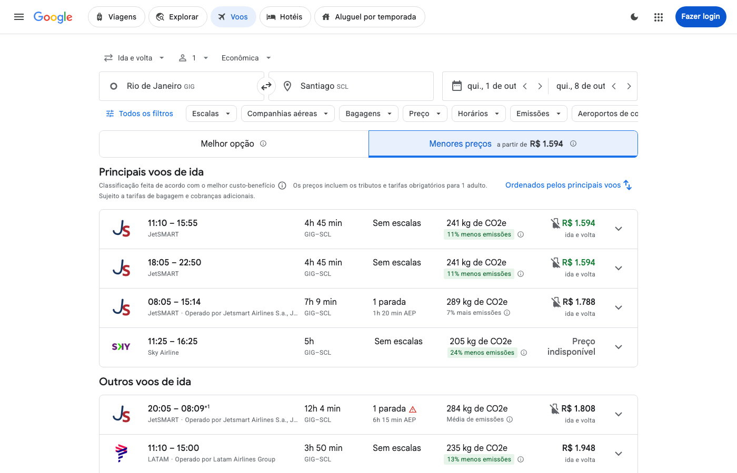
Task: Expand details of 08:05 JetSMART flight
Action: point(619,307)
